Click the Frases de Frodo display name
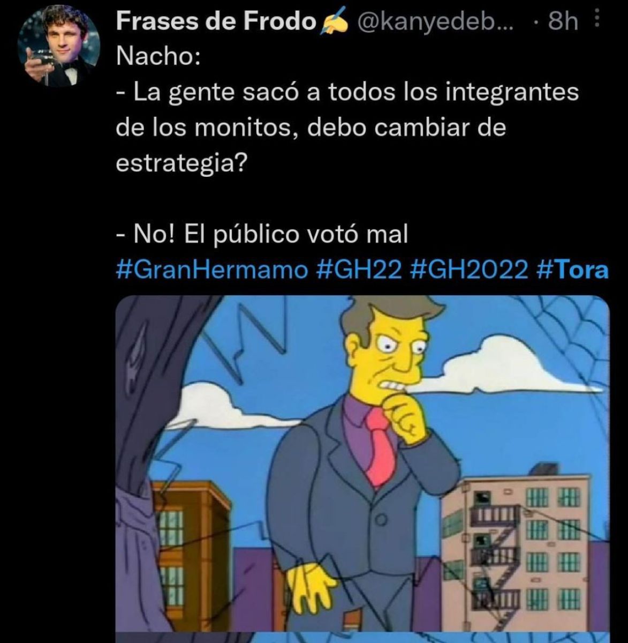628x643 pixels. click(x=215, y=21)
